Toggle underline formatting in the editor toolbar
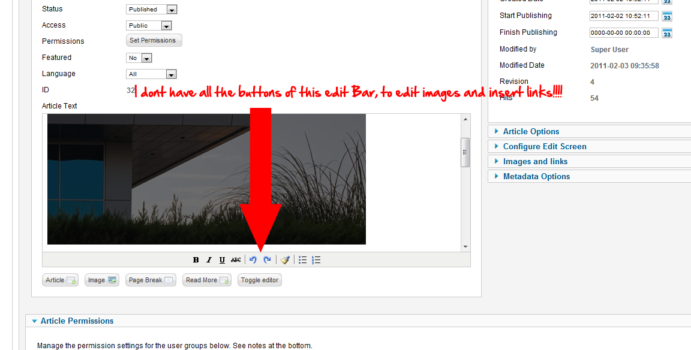The image size is (691, 350). [x=222, y=260]
